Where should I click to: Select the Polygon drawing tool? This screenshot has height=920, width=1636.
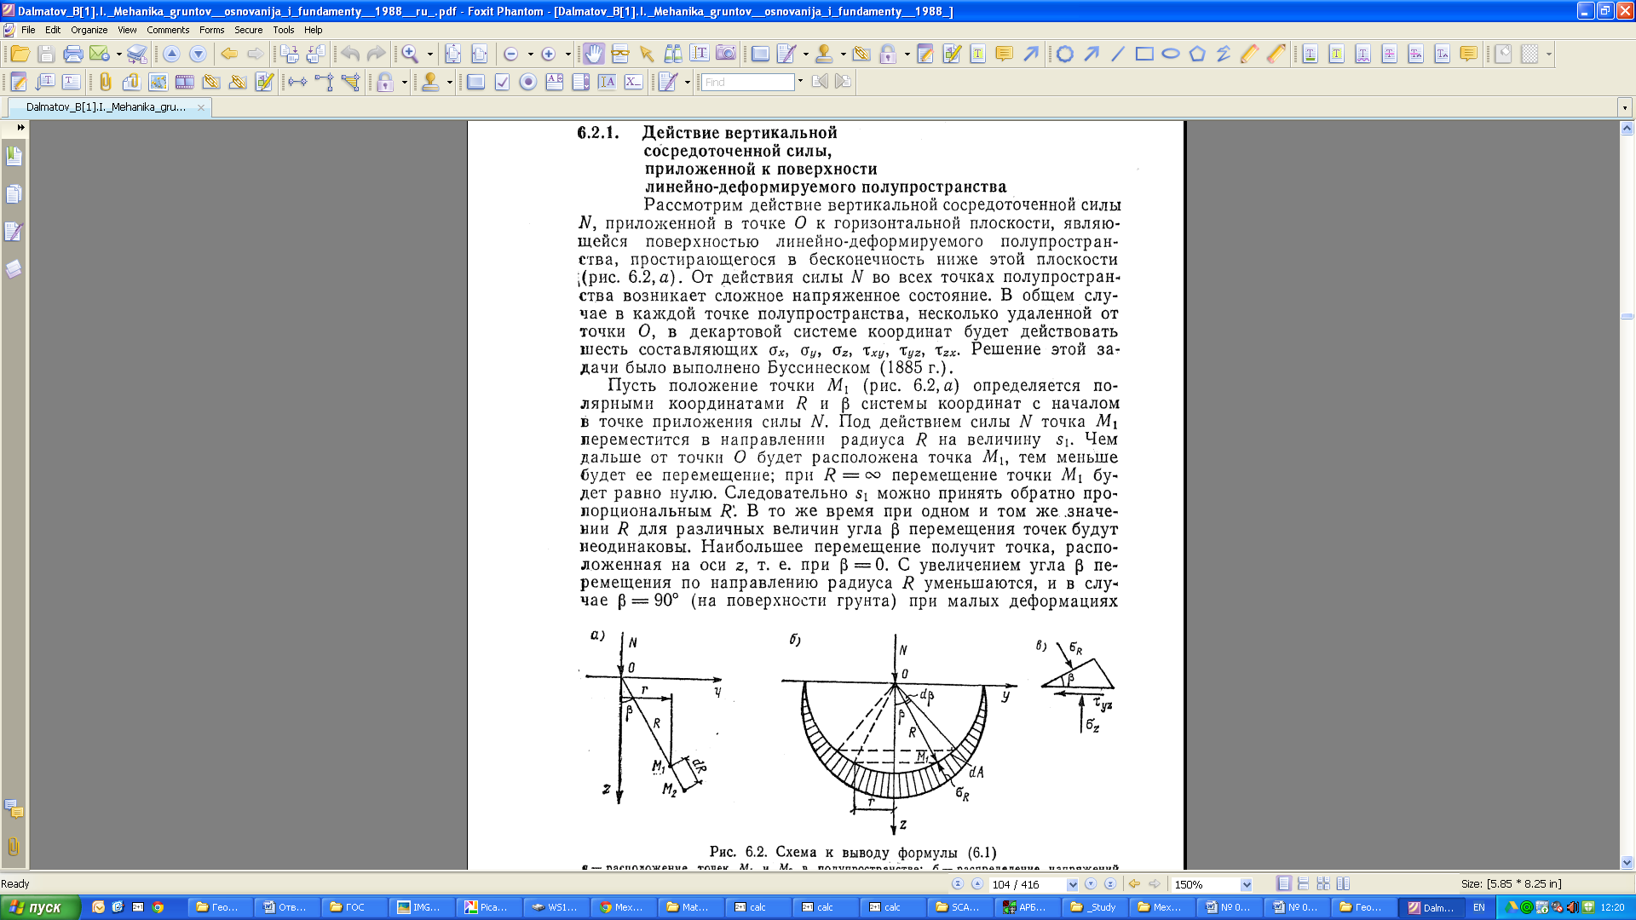pos(1197,55)
